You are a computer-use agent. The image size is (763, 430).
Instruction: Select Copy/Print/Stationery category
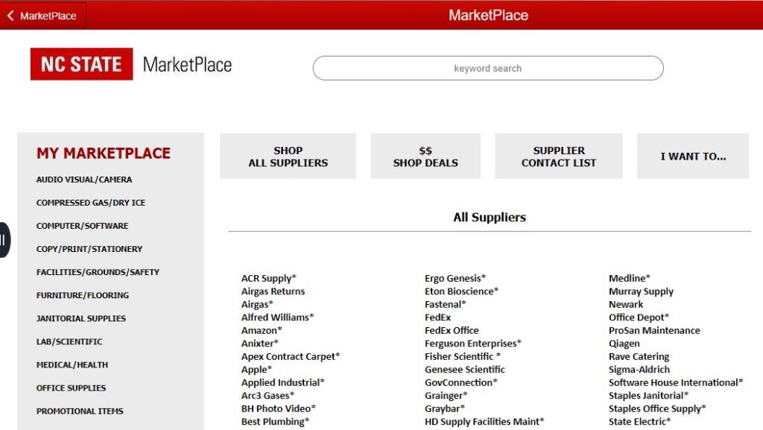89,249
